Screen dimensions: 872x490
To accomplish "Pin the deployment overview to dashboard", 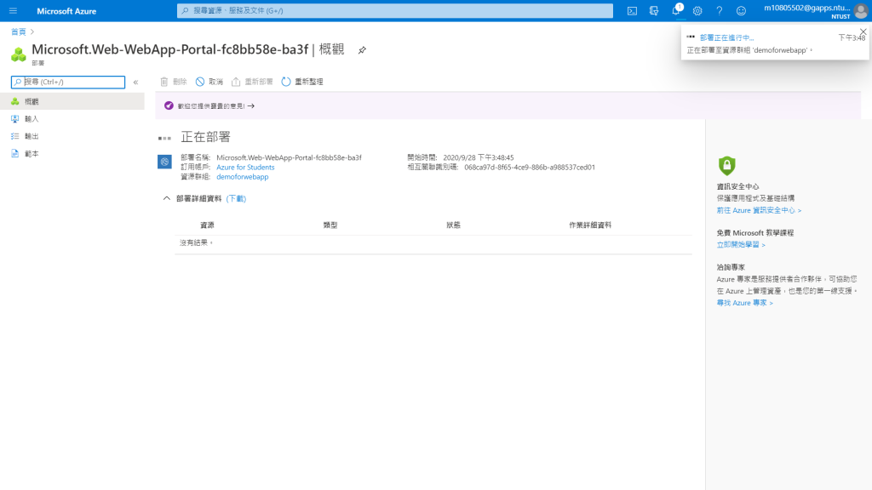I will tap(362, 50).
